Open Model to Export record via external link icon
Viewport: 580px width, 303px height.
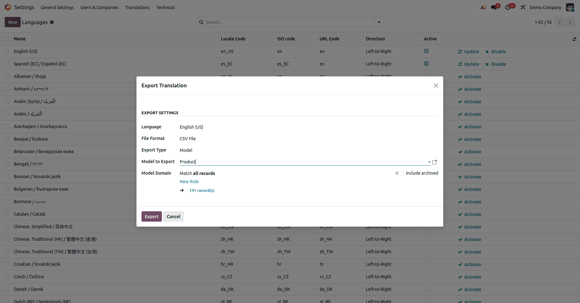pyautogui.click(x=434, y=162)
